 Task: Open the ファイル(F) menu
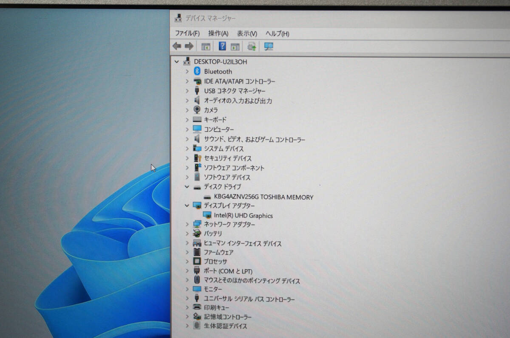click(187, 34)
